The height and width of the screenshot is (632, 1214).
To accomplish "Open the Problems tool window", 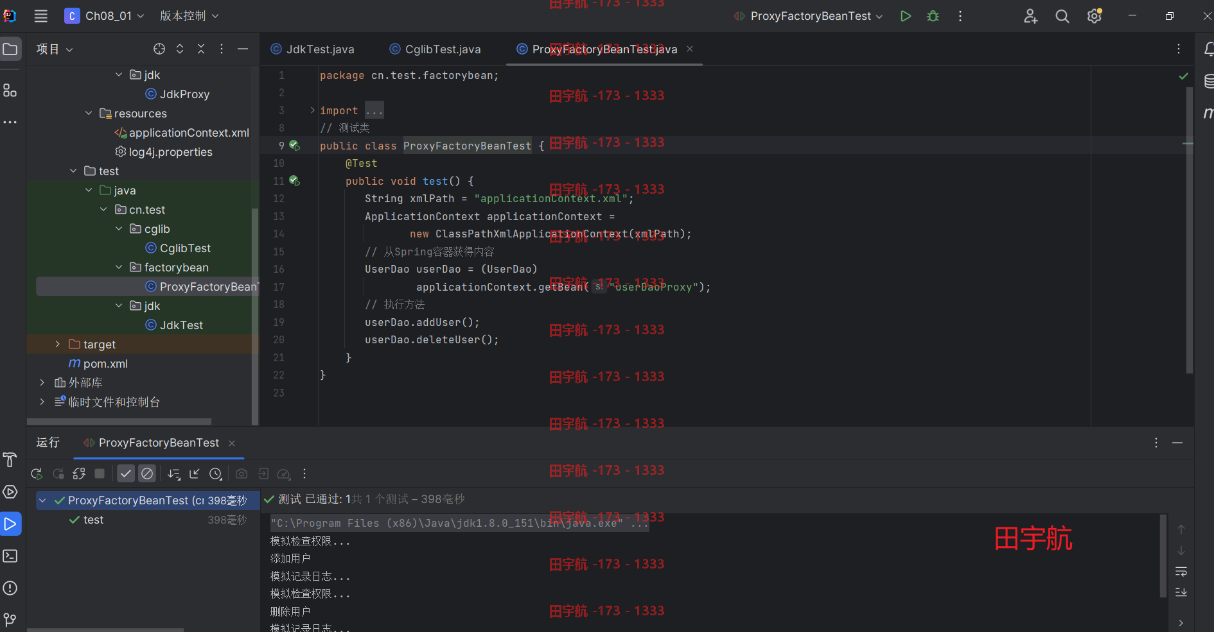I will click(10, 588).
